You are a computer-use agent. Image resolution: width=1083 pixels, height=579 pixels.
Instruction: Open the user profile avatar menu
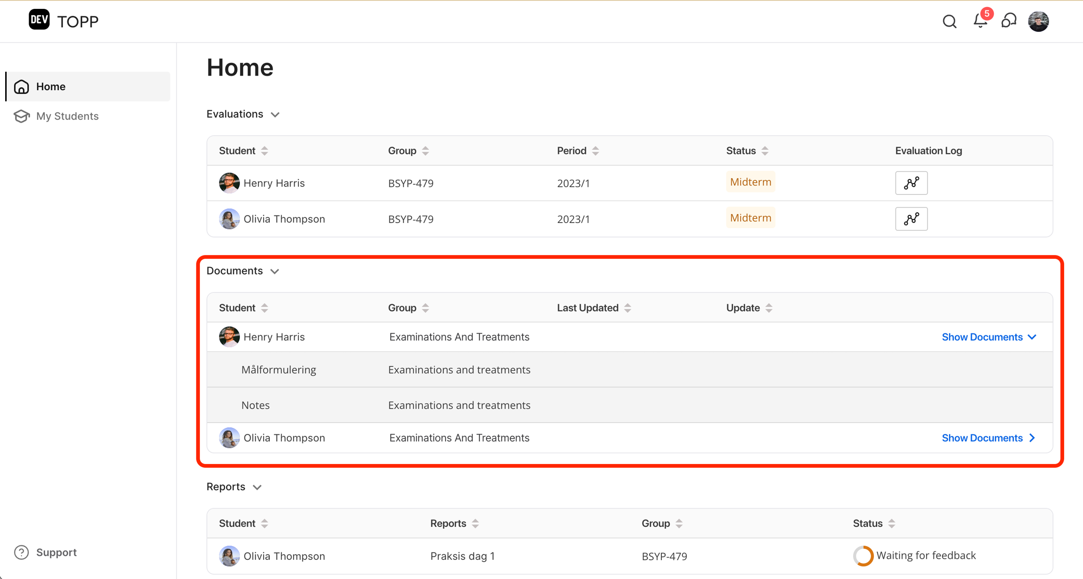[1038, 22]
